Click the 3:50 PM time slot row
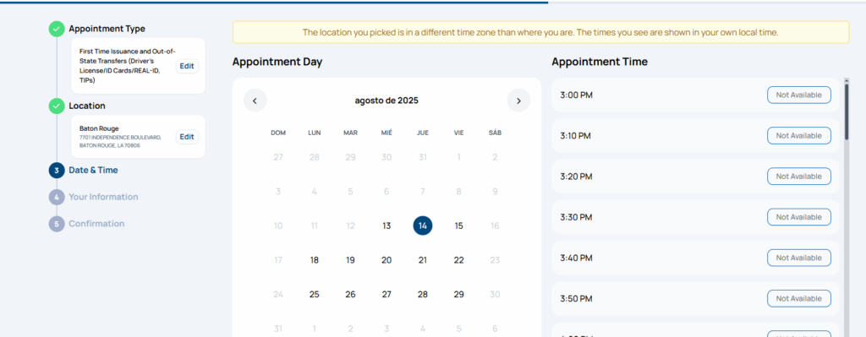866x337 pixels. click(695, 298)
